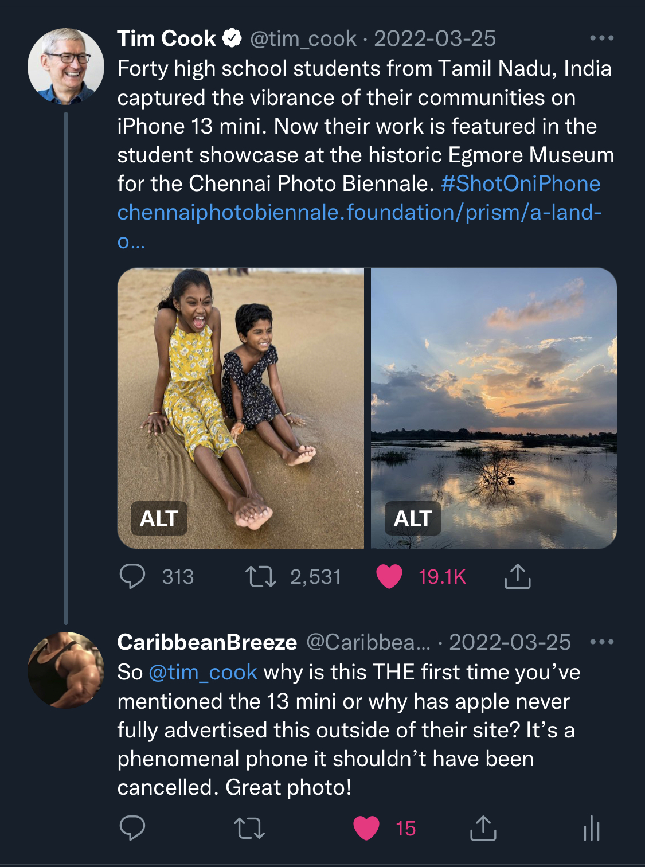The image size is (645, 867).
Task: Share Tim Cook's tweet
Action: 517,576
